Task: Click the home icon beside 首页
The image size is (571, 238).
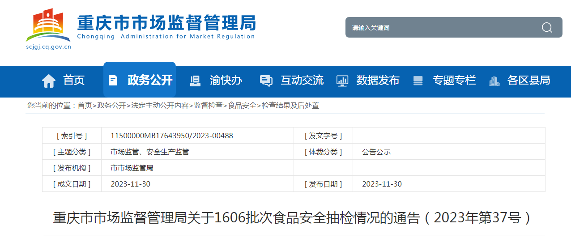Action: [x=49, y=81]
